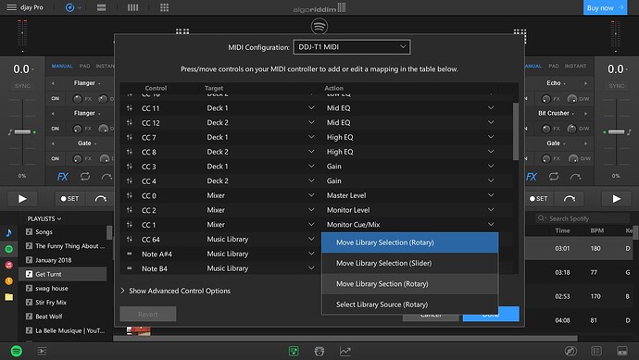Adjust left deck tempo slider handle
This screenshot has width=639, height=360.
click(22, 132)
